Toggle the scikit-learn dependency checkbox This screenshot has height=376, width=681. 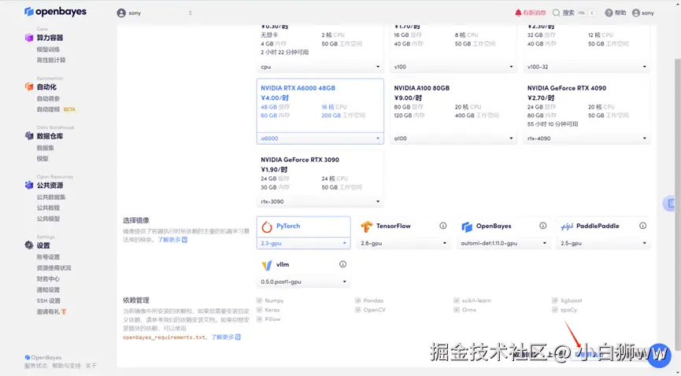pyautogui.click(x=457, y=300)
